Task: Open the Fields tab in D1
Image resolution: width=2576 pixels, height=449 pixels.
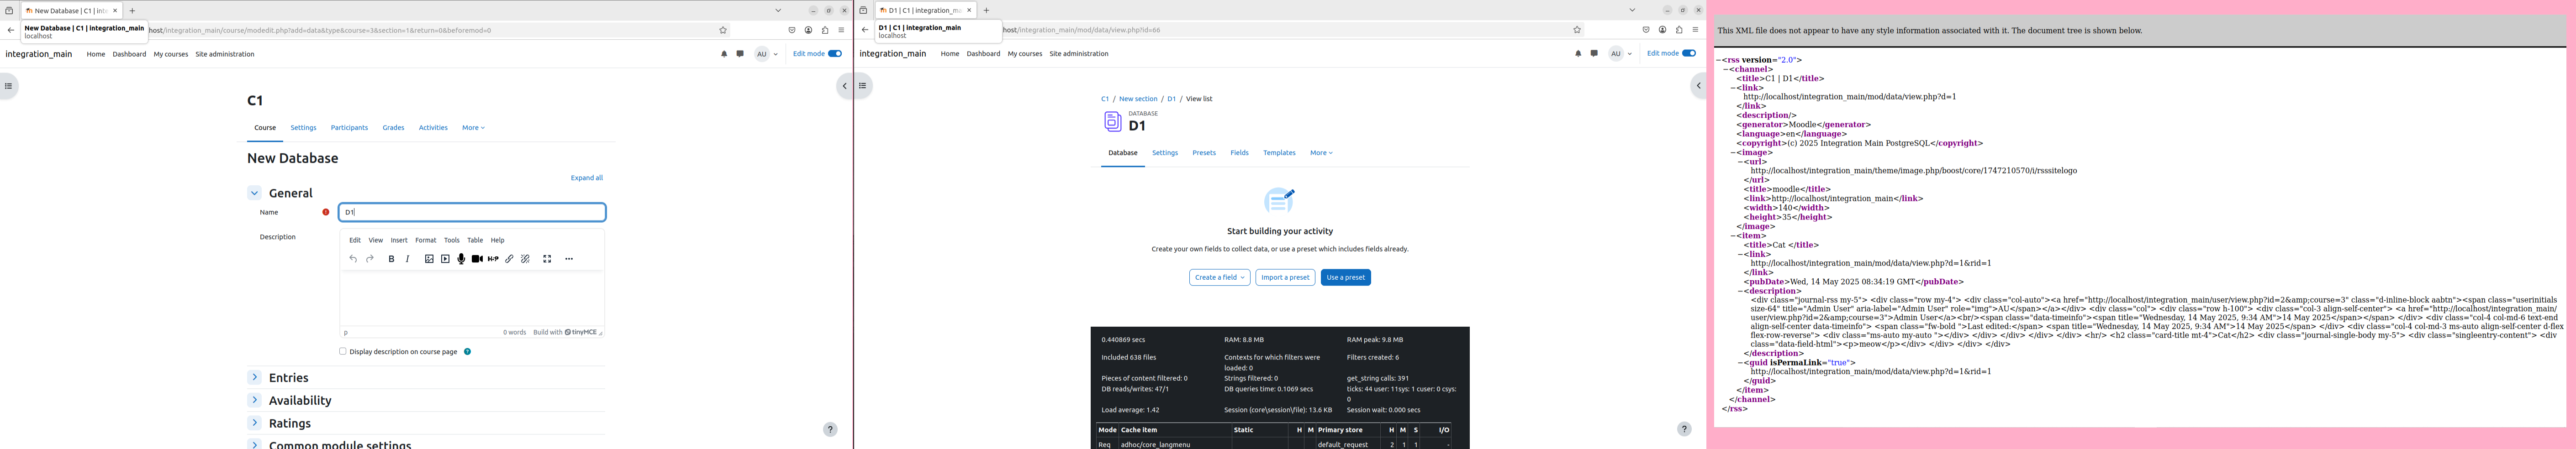Action: click(1239, 153)
